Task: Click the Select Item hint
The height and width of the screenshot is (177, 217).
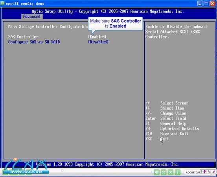Action: [165, 108]
